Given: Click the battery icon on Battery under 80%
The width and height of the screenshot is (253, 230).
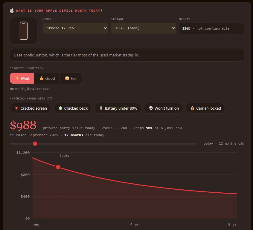Looking at the screenshot, I should (x=101, y=108).
